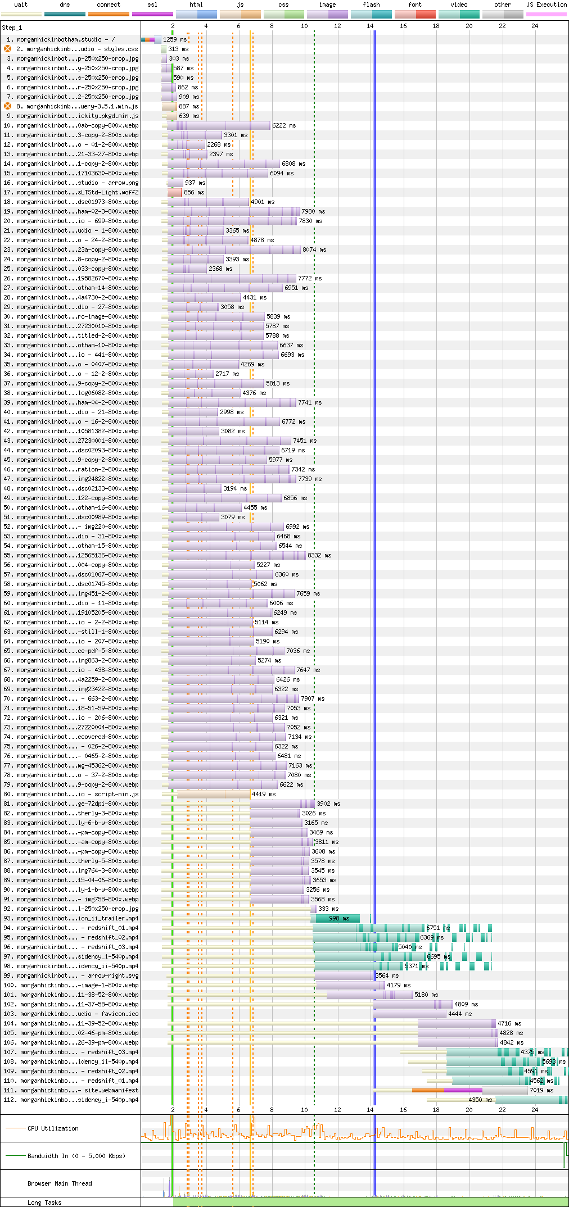This screenshot has width=569, height=1207.
Task: Click the orange script-min.js request bar
Action: (214, 795)
